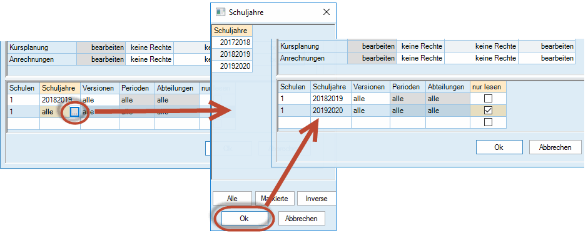
Task: Click last bearbeiten cell in Kursplanung row, right-hand window
Action: pyautogui.click(x=547, y=46)
